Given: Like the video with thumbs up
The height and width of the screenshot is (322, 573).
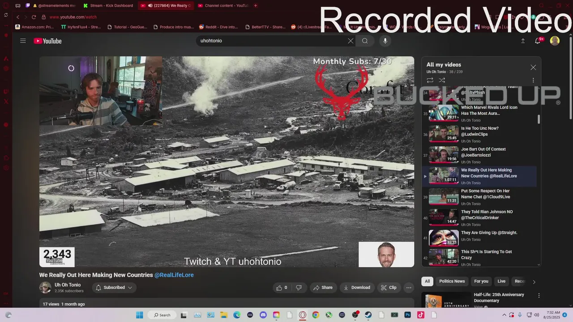Looking at the screenshot, I should coord(282,288).
